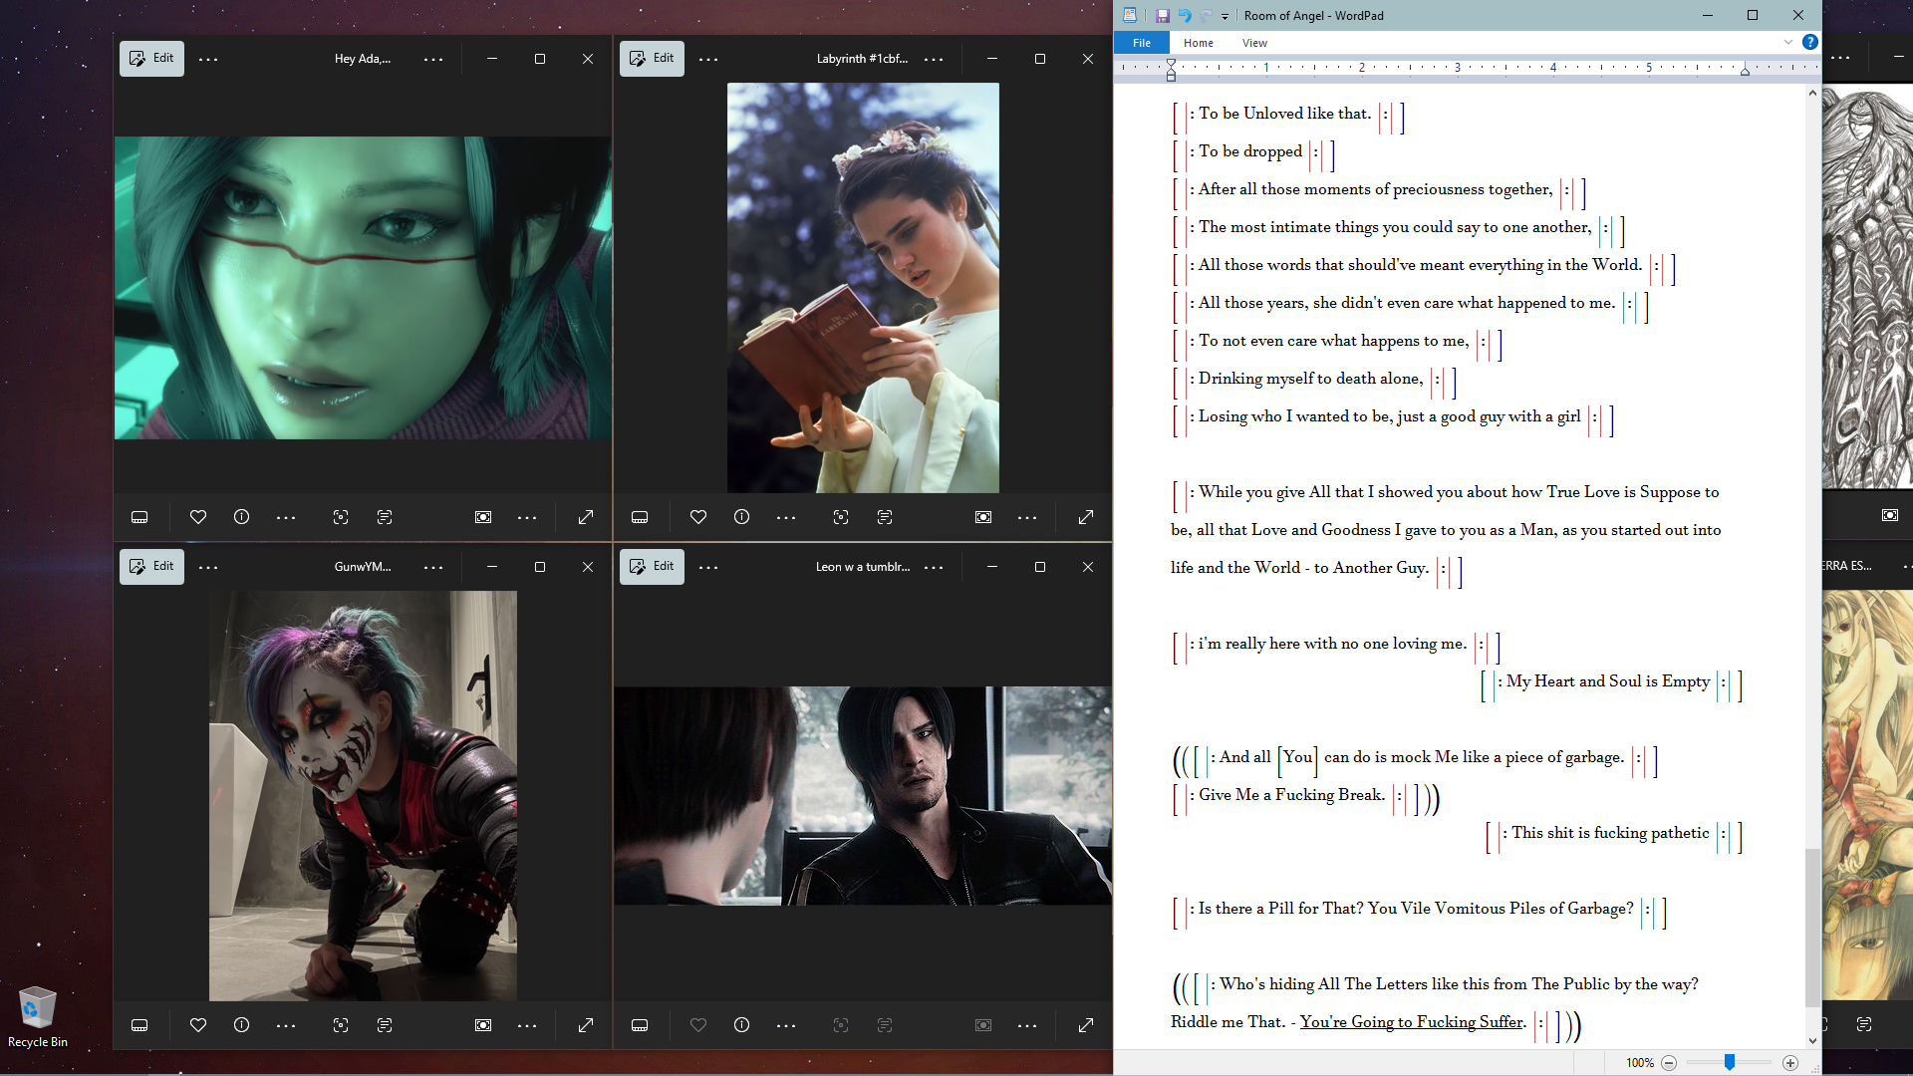Click Undo in WordPad quick access toolbar
The image size is (1913, 1076).
pos(1185,16)
